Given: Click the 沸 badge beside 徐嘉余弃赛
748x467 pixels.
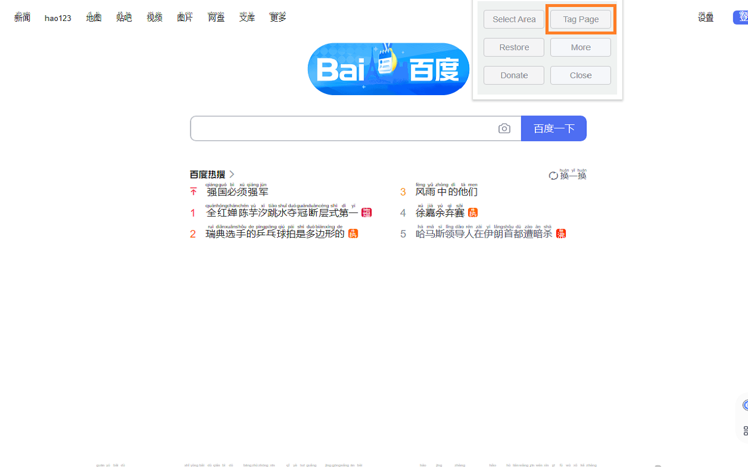Looking at the screenshot, I should coord(472,212).
